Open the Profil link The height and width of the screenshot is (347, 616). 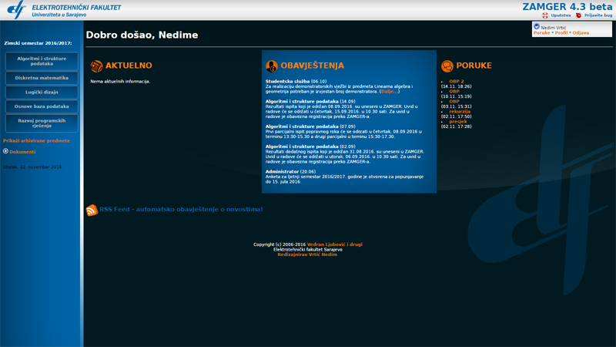tap(561, 33)
